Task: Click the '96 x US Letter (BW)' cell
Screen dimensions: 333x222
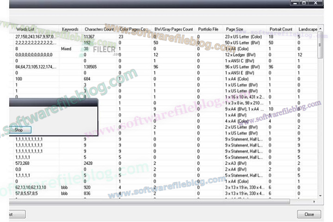Action: (x=242, y=67)
